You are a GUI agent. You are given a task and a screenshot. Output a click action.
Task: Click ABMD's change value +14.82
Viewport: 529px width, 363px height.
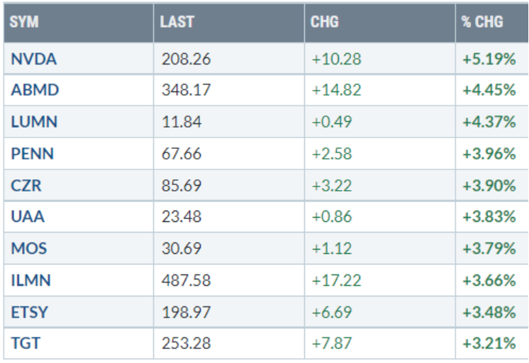[x=336, y=90]
